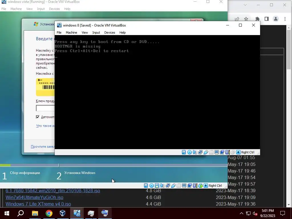The image size is (292, 219).
Task: Toggle the automatic activation checkbox in Vista setup
Action: [38, 117]
